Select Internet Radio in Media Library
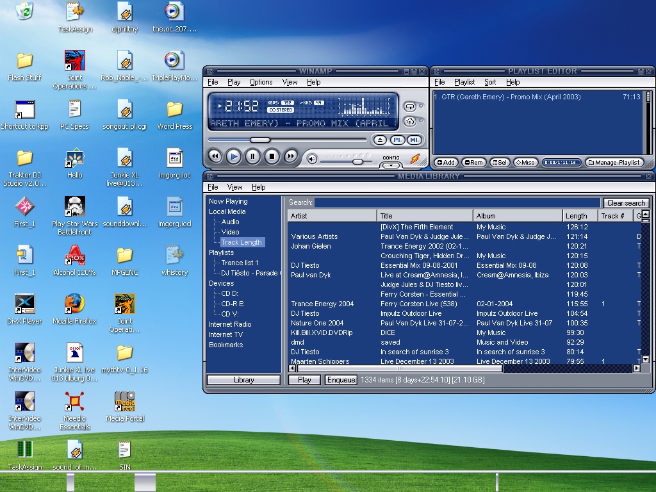Image resolution: width=656 pixels, height=492 pixels. coord(230,324)
